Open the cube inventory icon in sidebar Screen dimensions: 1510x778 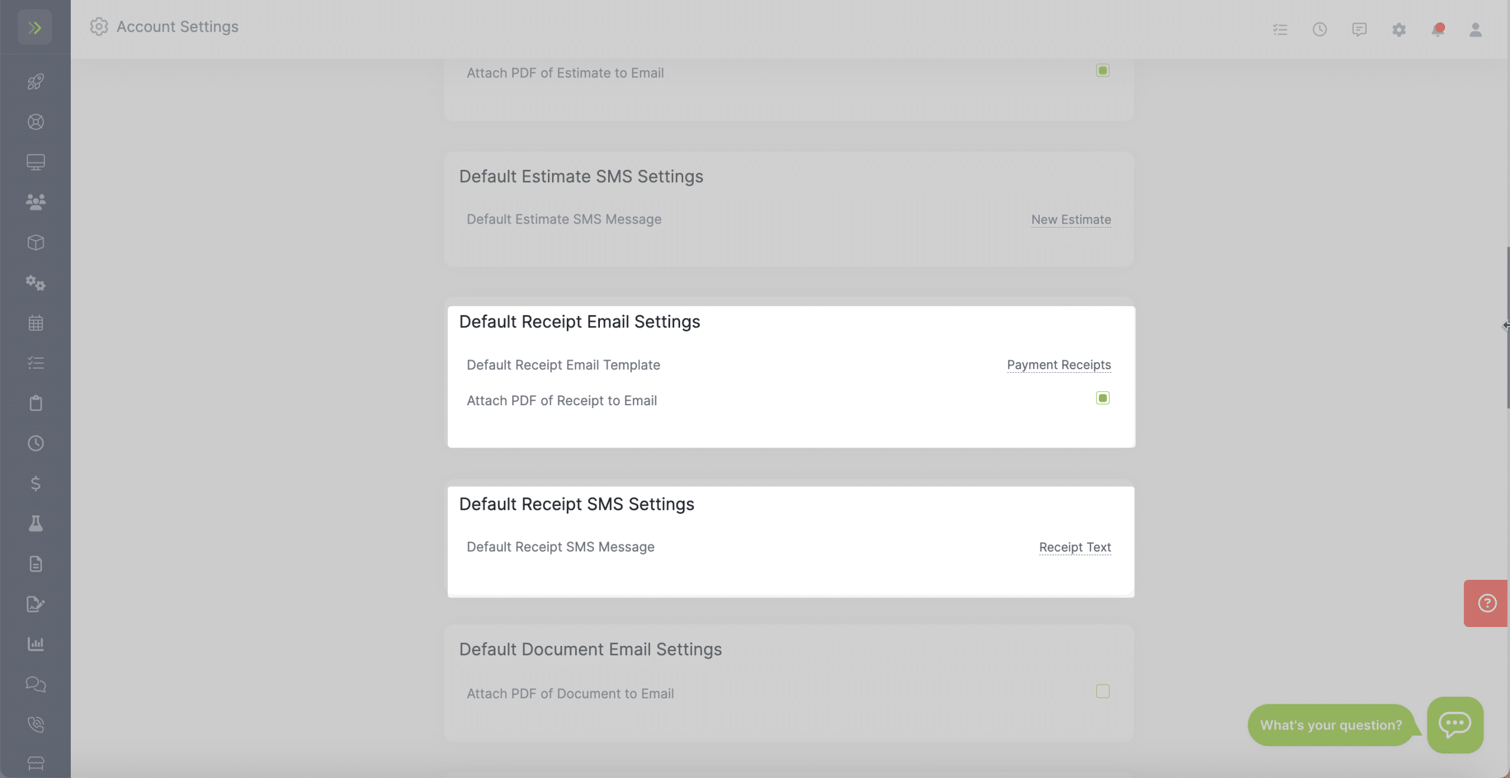point(35,242)
